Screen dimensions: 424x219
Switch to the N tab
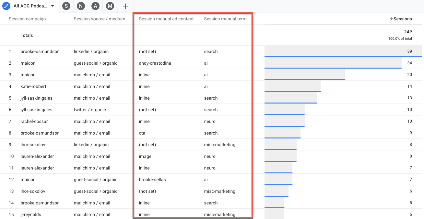(x=81, y=6)
